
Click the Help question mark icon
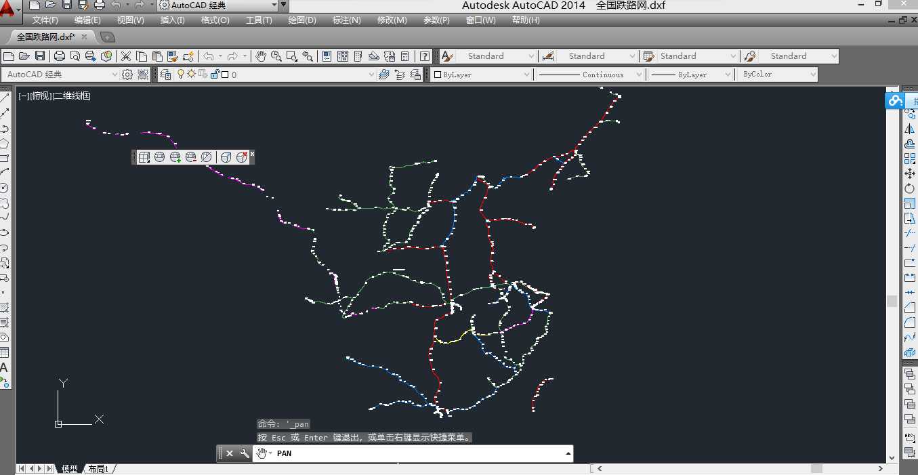point(425,56)
